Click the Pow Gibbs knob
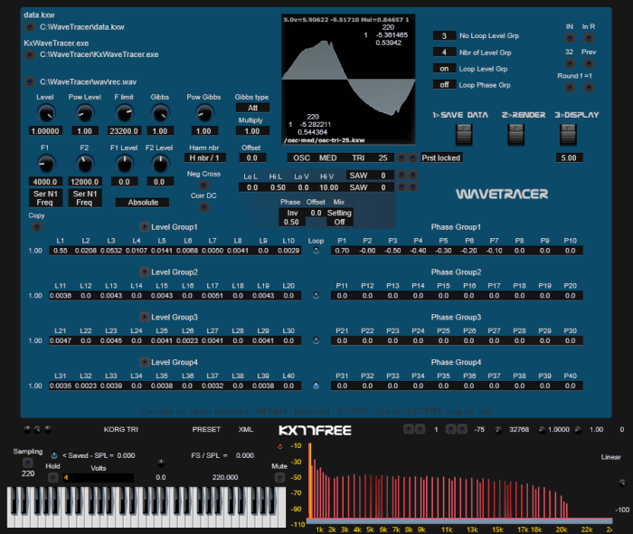The height and width of the screenshot is (534, 633). point(203,114)
